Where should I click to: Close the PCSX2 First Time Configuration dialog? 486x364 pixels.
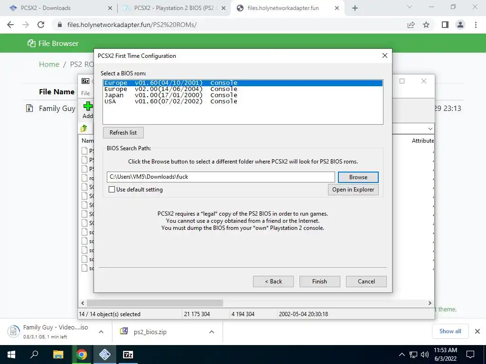tap(384, 55)
